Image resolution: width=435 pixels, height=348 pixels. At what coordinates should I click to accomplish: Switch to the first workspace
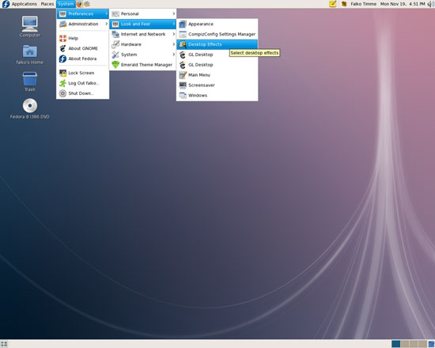coord(396,344)
